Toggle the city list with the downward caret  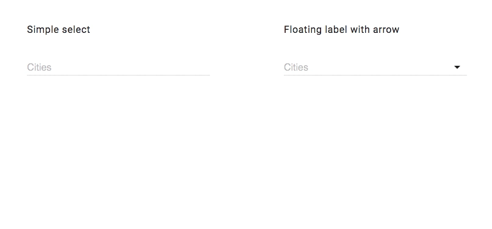pyautogui.click(x=457, y=67)
